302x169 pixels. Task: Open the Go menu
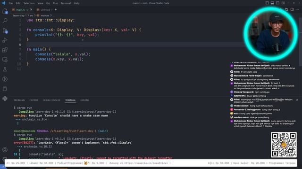click(48, 3)
